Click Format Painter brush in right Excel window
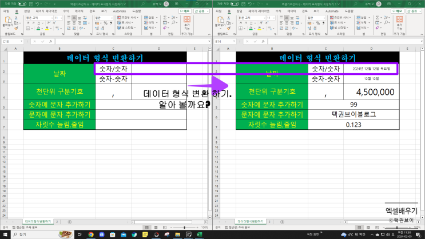The height and width of the screenshot is (239, 425). (228, 28)
